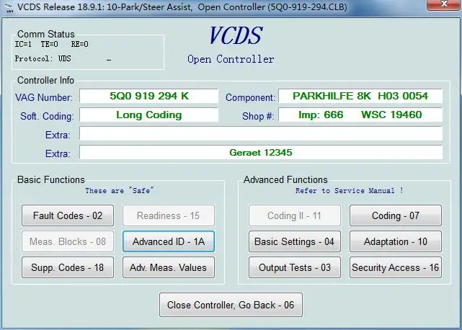Screen dimensions: 462x330
Task: Close the VCDS window
Action: point(443,4)
